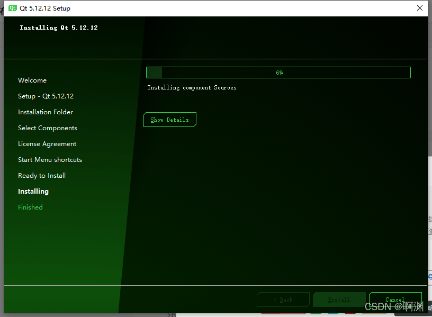Click the greyed-out Install button
This screenshot has height=317, width=432.
[339, 300]
